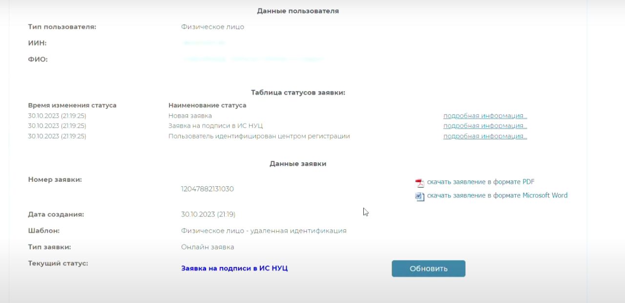Click the Тип пользователя label

pyautogui.click(x=62, y=27)
